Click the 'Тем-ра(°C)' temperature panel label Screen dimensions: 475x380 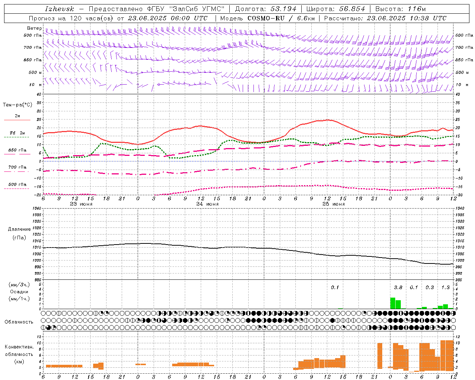click(x=17, y=105)
